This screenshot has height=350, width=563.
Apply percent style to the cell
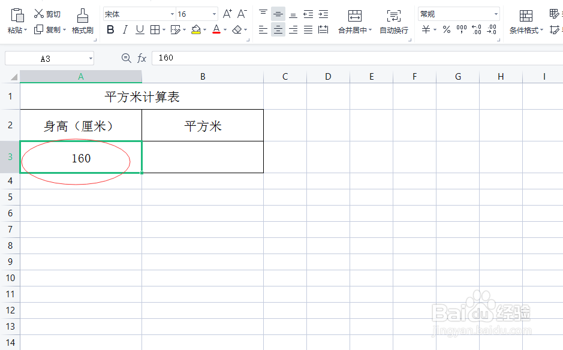pyautogui.click(x=446, y=30)
